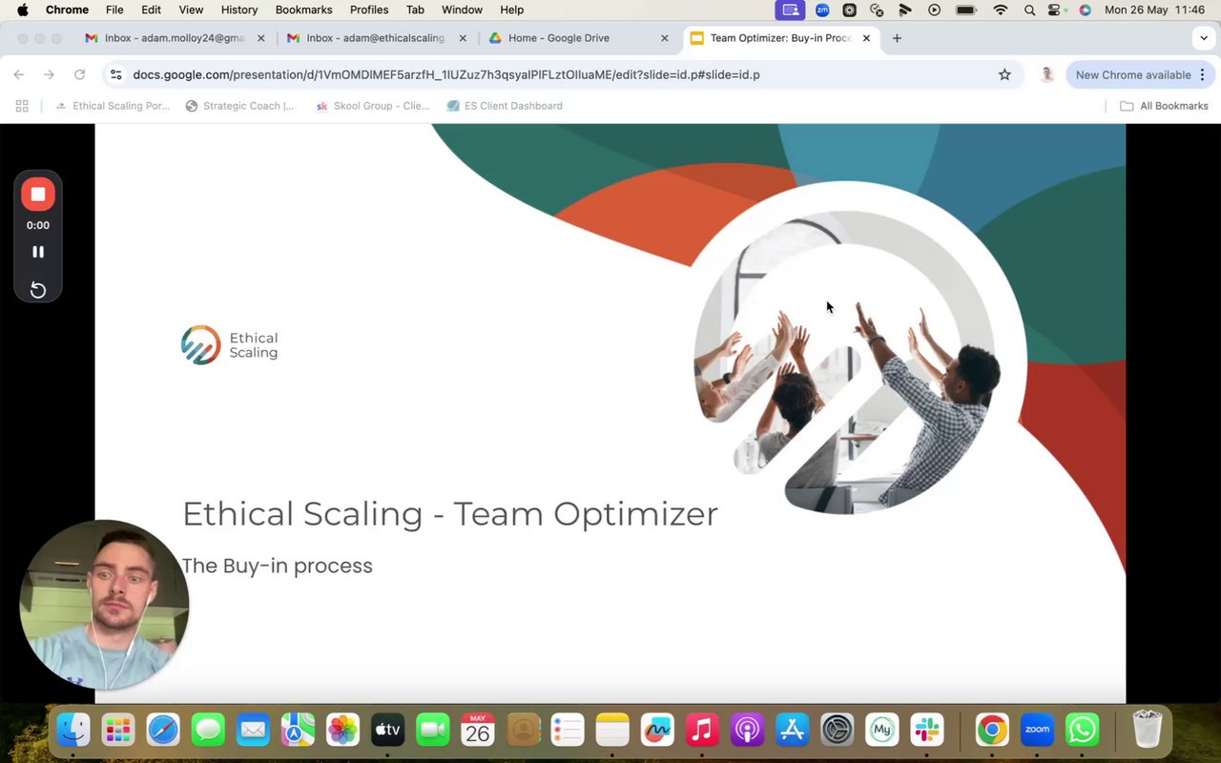Screen dimensions: 1221x763
Task: Open Maps from the Dock
Action: [298, 731]
